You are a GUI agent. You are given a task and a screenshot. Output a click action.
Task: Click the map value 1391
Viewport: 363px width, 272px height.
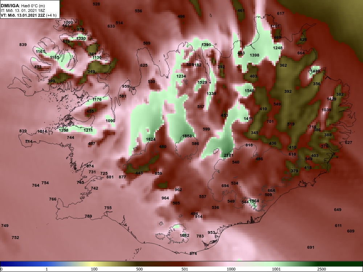[206, 45]
